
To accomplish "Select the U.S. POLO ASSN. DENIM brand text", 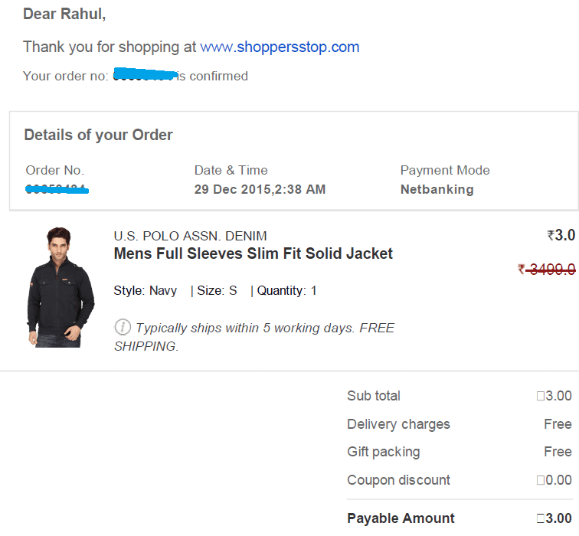I will [x=190, y=236].
